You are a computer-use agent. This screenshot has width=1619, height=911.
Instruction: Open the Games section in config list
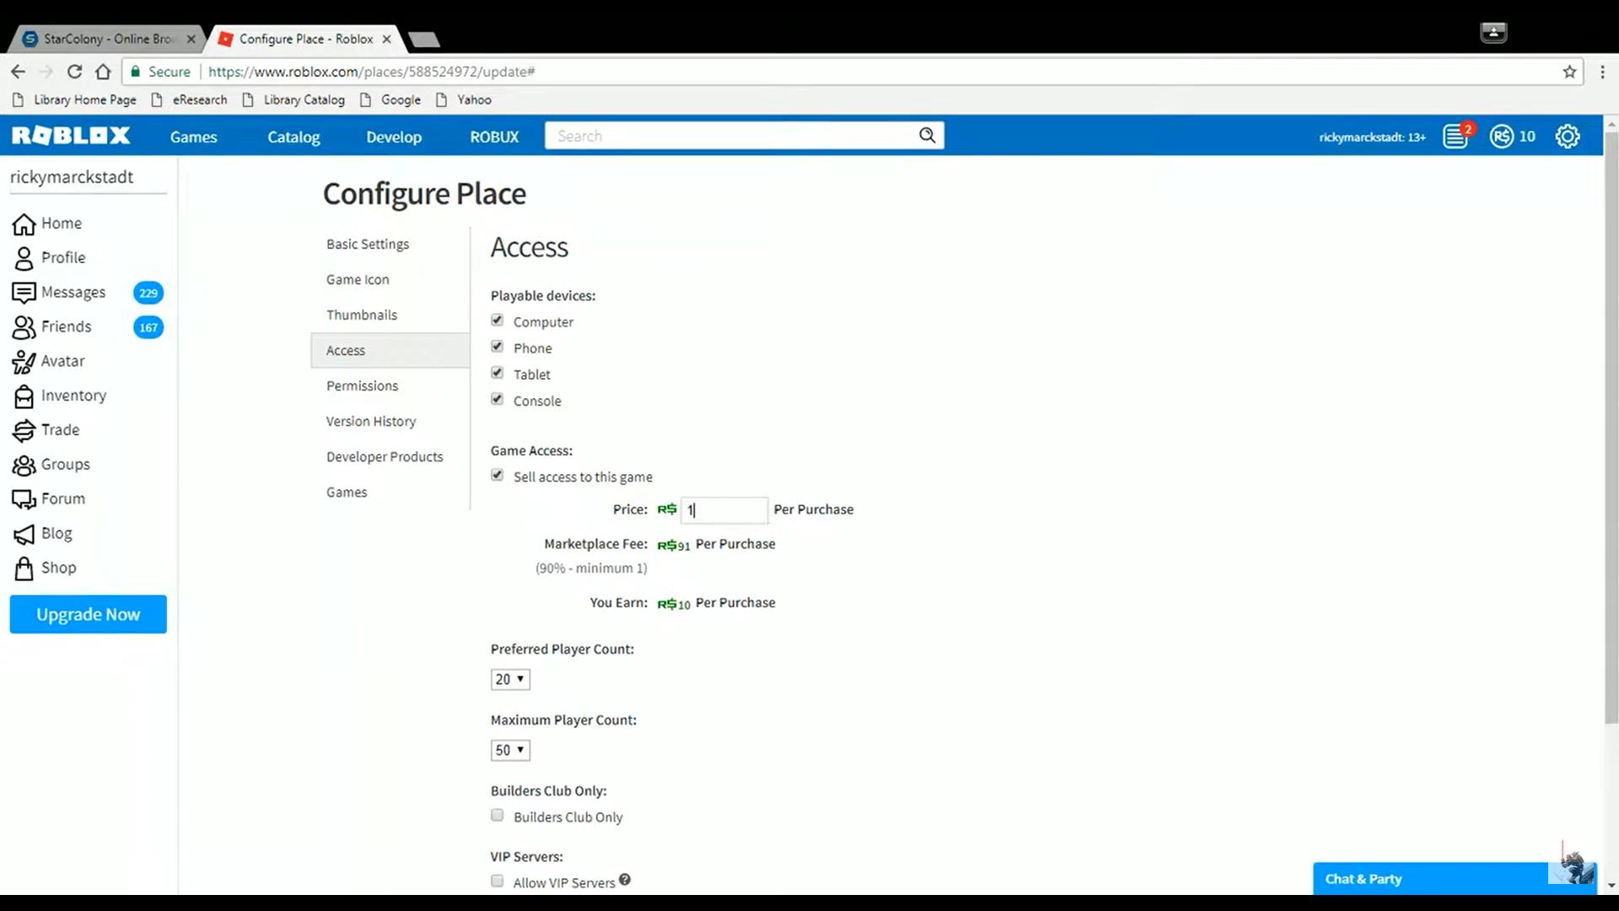coord(347,492)
